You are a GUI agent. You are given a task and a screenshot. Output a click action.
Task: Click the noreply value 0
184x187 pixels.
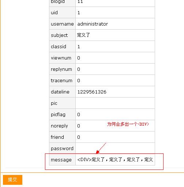(x=79, y=126)
